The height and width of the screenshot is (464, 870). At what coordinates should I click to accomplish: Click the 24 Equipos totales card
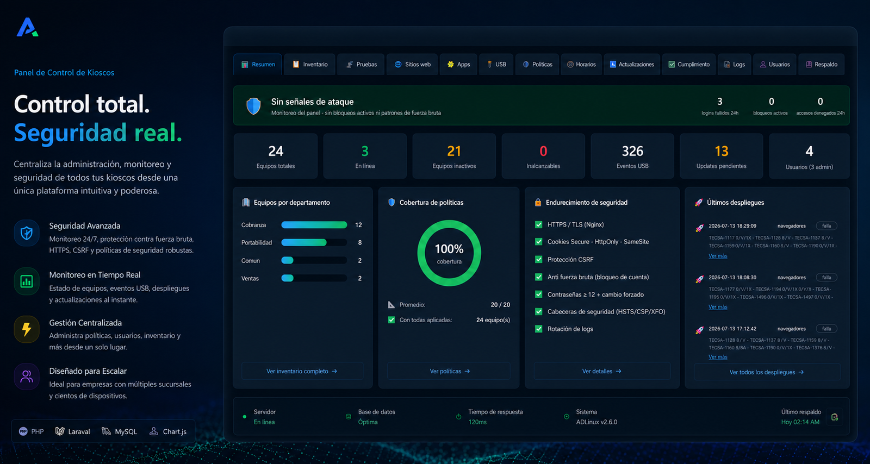[x=276, y=156]
